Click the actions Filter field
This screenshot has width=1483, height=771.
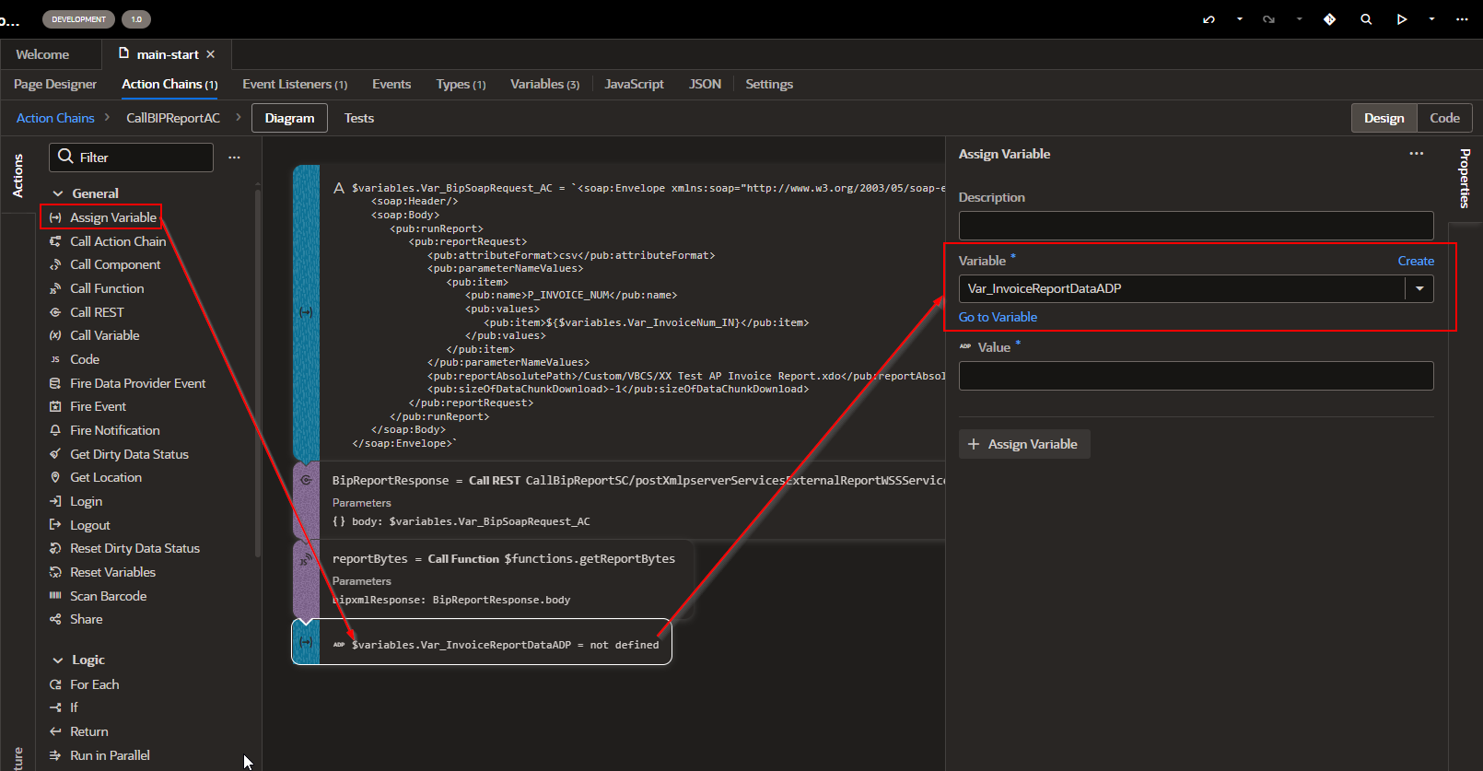(x=131, y=158)
